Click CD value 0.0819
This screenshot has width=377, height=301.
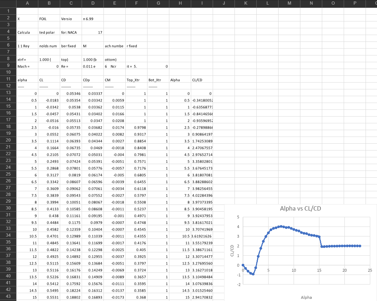[x=71, y=175]
